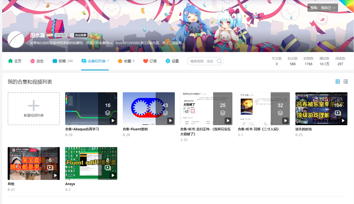354x204 pixels.
Task: Click the 阅读数 read count stat
Action: [x=340, y=61]
